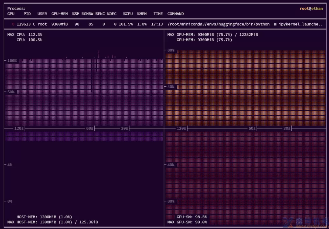The height and width of the screenshot is (229, 329).
Task: Click the %ENC column header
Action: [x=100, y=14]
